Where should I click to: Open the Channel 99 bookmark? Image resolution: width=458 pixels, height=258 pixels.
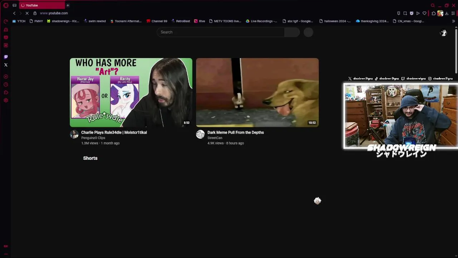click(x=157, y=21)
